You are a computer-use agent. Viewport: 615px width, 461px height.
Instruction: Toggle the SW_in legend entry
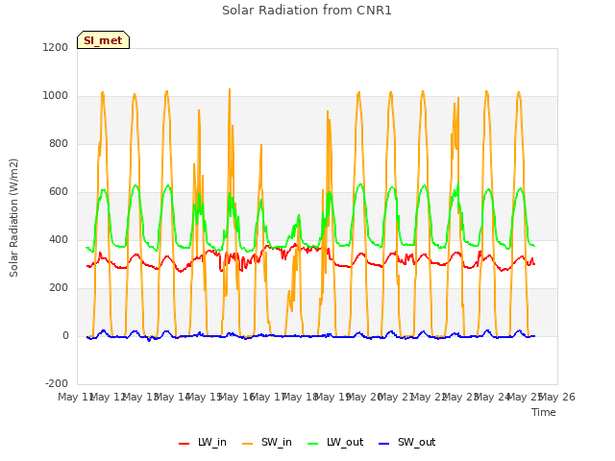(267, 442)
